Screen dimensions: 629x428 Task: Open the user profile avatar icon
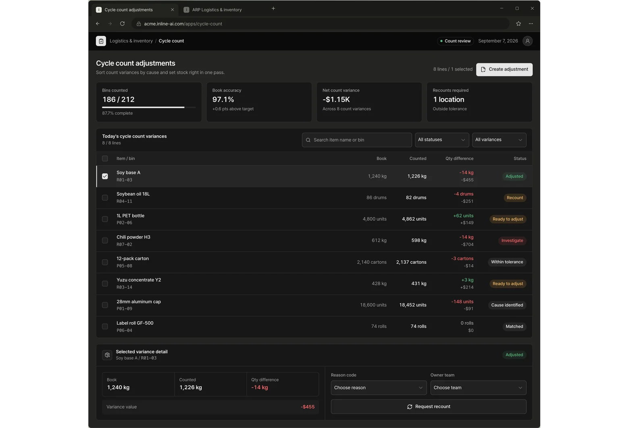click(527, 41)
